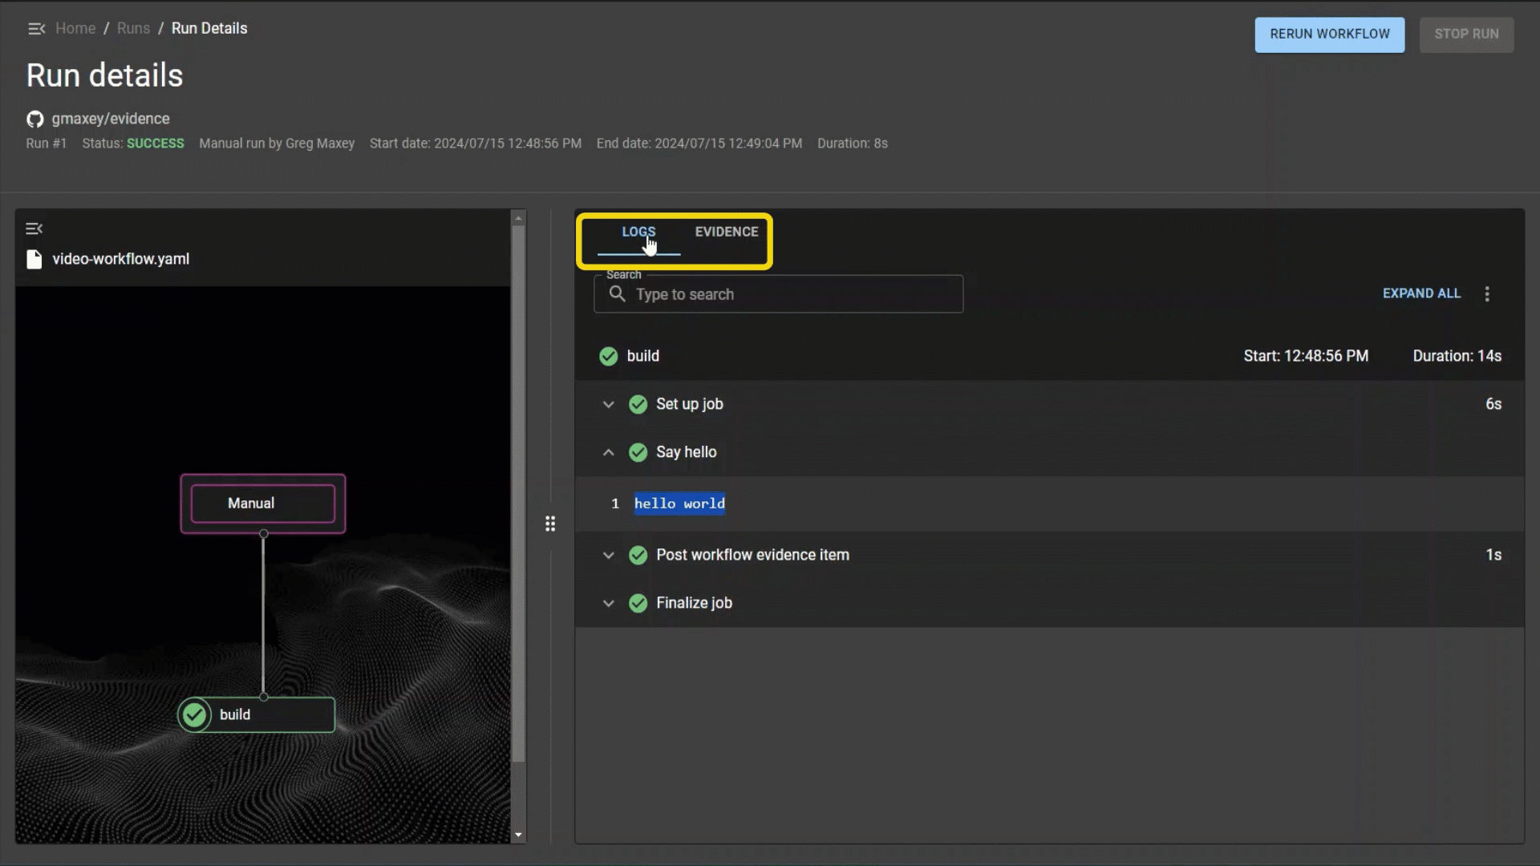Select the Manual trigger node

pyautogui.click(x=263, y=504)
